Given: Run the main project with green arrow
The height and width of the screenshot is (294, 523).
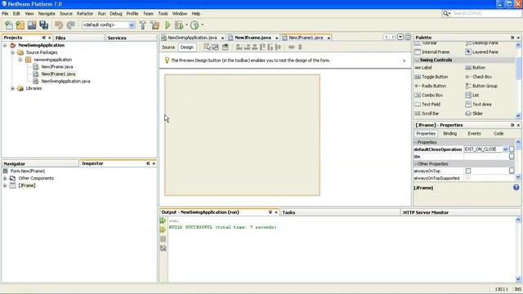Looking at the screenshot, I should click(x=168, y=25).
